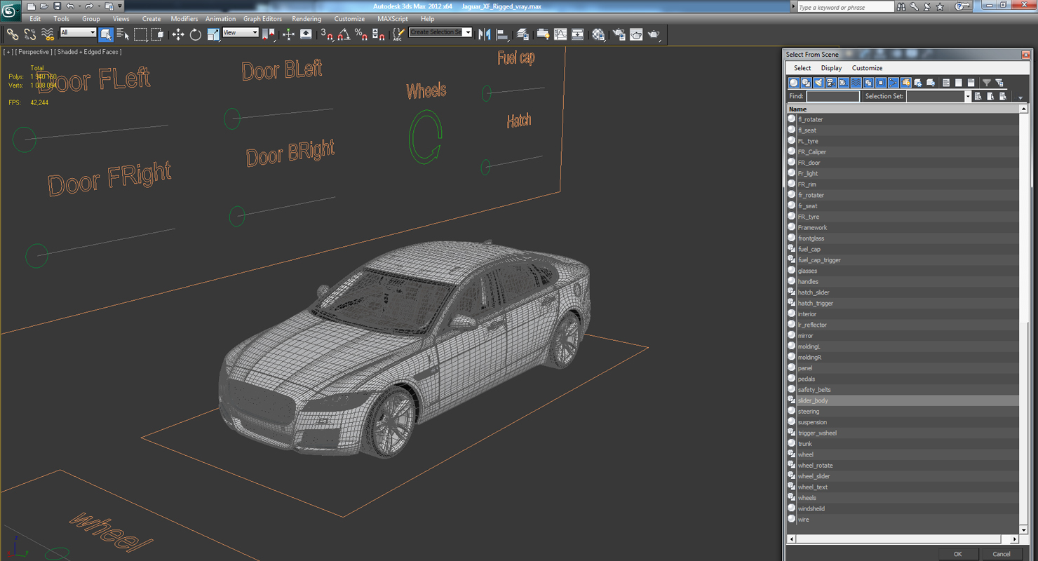Toggle the 3D Snaps button
This screenshot has height=561, width=1038.
coord(327,34)
